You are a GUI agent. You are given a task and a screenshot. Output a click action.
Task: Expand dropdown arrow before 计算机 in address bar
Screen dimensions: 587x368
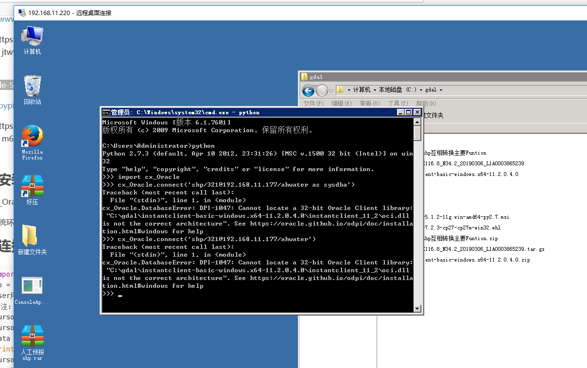(x=349, y=90)
